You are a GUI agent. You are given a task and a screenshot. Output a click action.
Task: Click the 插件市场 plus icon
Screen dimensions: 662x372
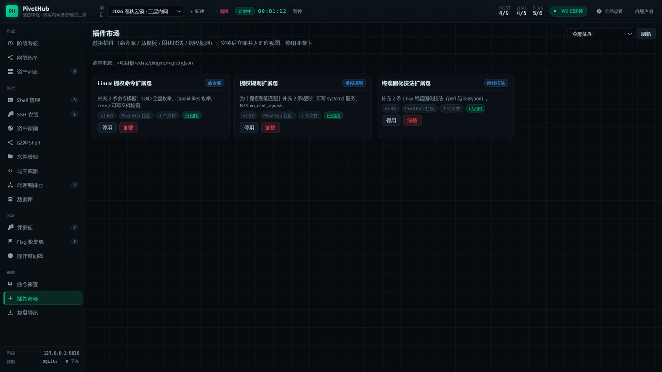tap(11, 299)
